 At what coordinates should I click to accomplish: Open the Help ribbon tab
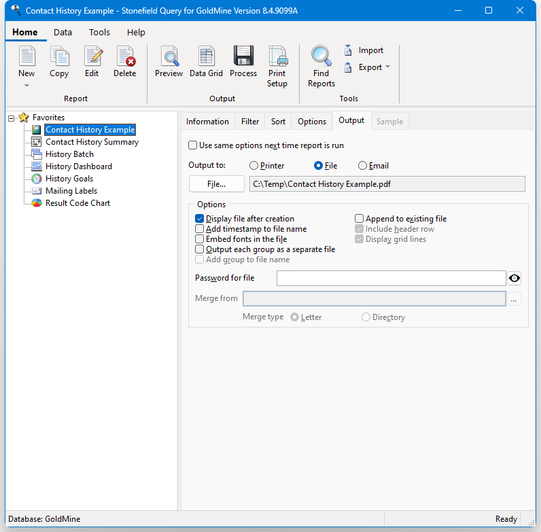(x=136, y=32)
